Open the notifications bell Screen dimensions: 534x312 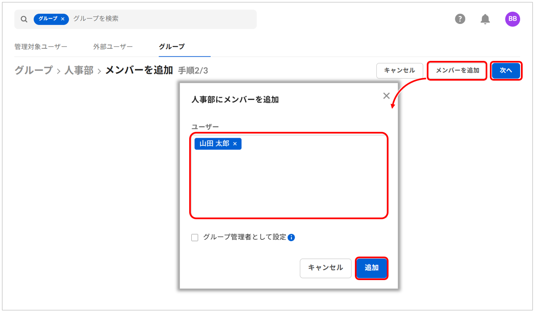tap(485, 19)
